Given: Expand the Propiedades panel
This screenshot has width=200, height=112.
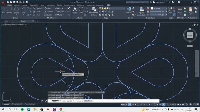Looking at the screenshot, I should click(151, 18).
